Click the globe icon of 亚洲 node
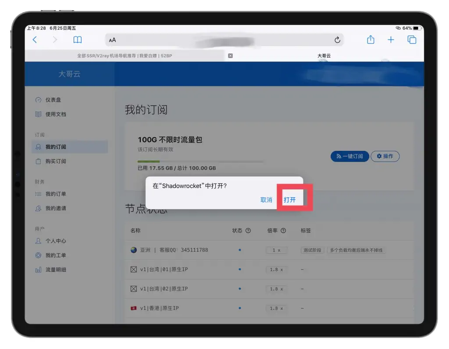The width and height of the screenshot is (449, 349). pyautogui.click(x=133, y=250)
